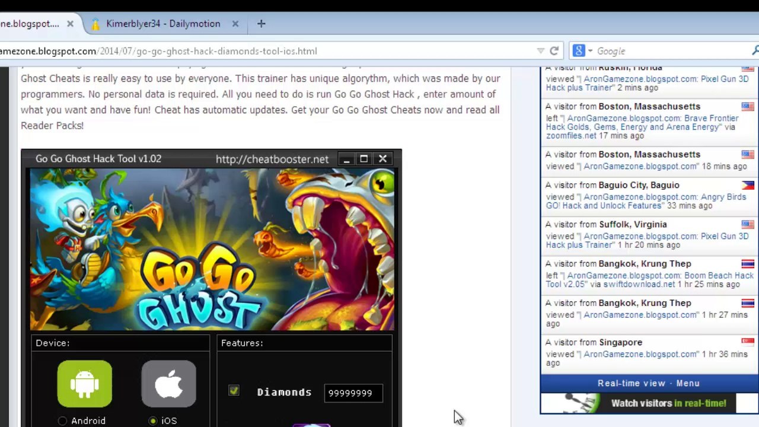The width and height of the screenshot is (759, 427).
Task: Click the Go Go Ghost banner image
Action: 212,250
